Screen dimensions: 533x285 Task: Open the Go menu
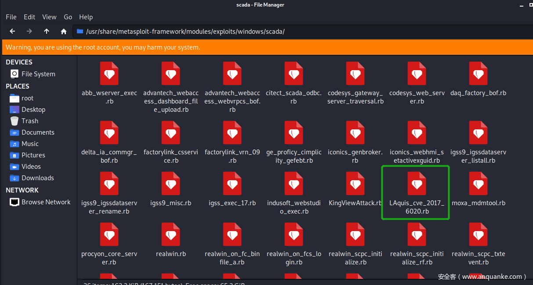(x=68, y=17)
